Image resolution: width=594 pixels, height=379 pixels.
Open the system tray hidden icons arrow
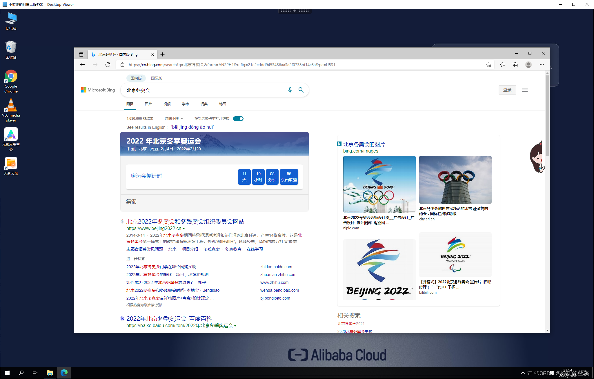(523, 373)
